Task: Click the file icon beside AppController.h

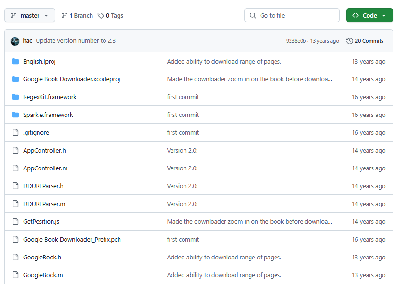Action: pos(15,150)
